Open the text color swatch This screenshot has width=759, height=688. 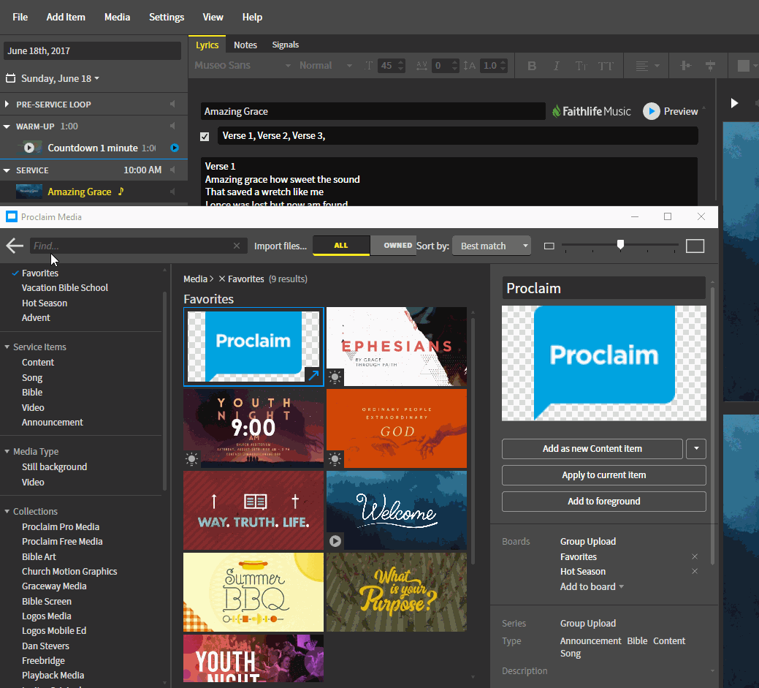click(x=743, y=66)
